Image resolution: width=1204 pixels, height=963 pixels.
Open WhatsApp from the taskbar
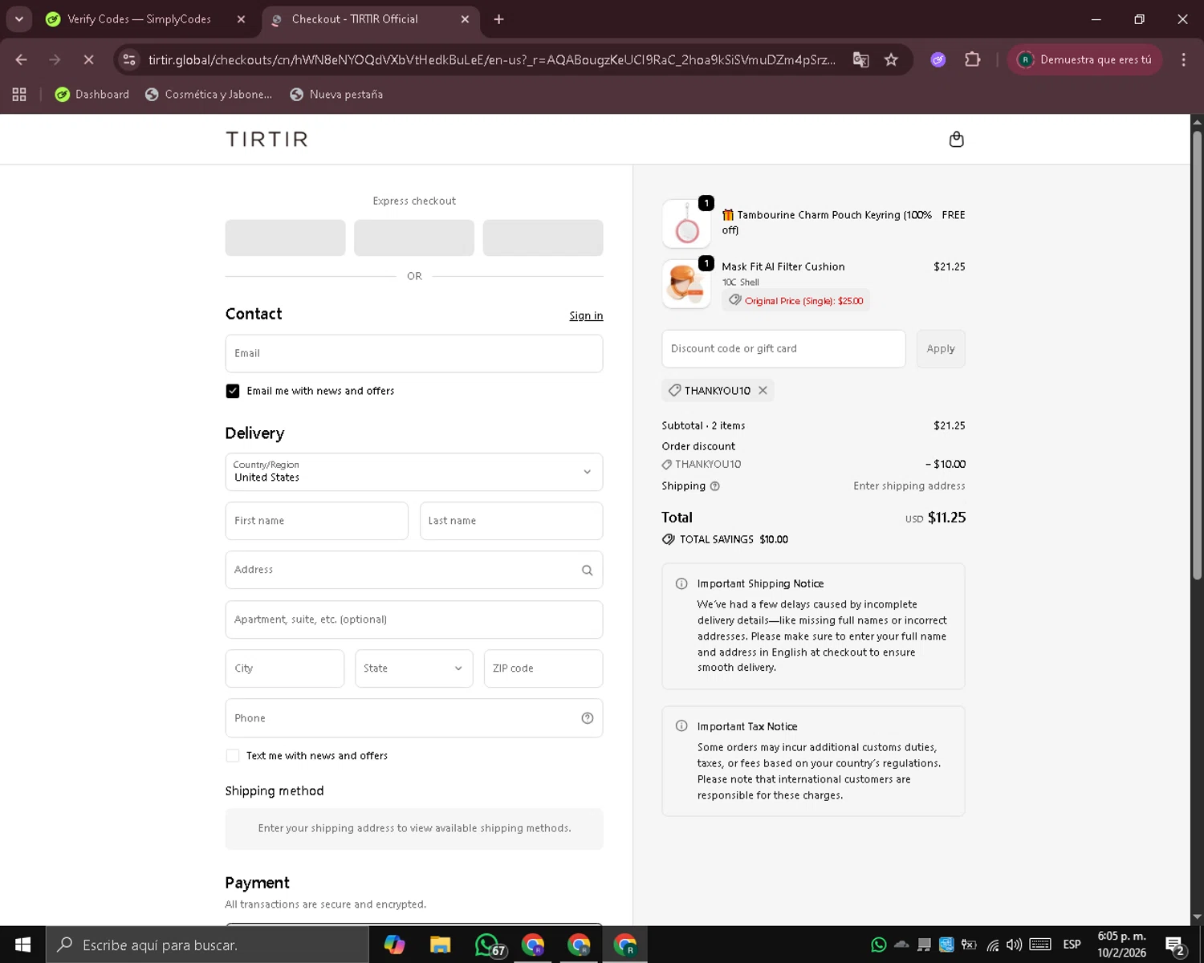489,945
